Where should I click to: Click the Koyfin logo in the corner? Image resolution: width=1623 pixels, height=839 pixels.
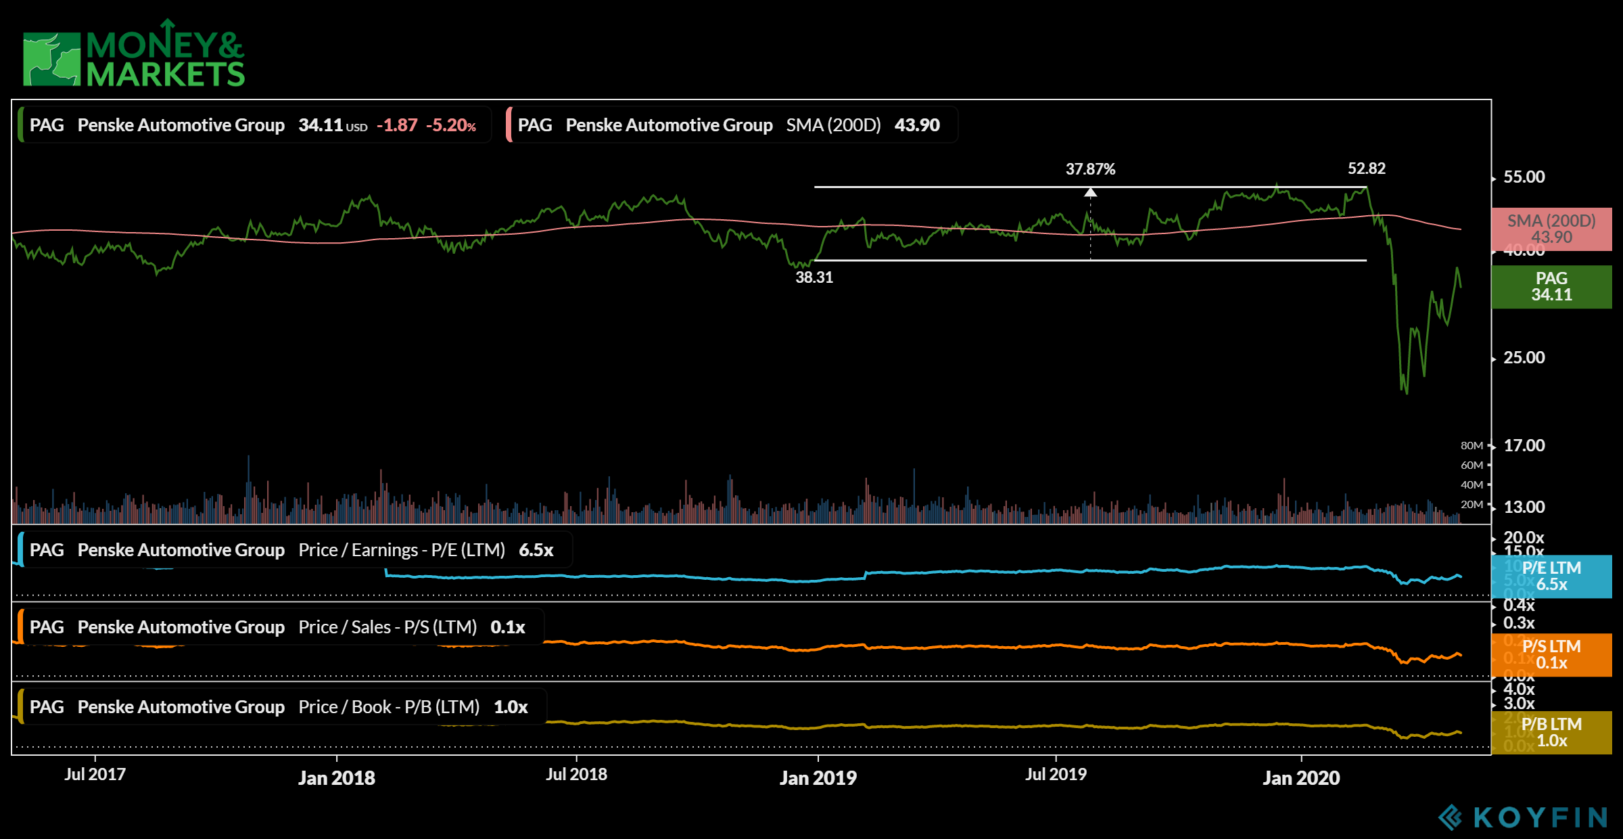[1522, 817]
